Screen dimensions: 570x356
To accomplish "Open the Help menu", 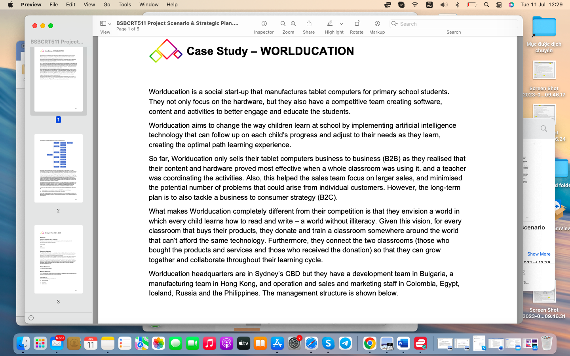I will point(172,5).
